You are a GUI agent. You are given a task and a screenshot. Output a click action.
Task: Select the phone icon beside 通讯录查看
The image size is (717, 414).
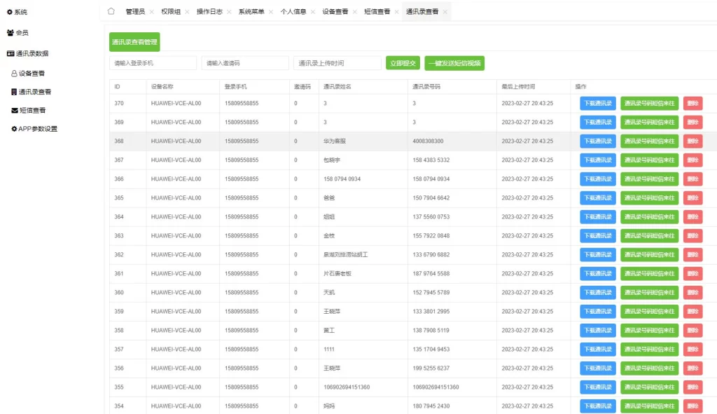[x=15, y=90]
